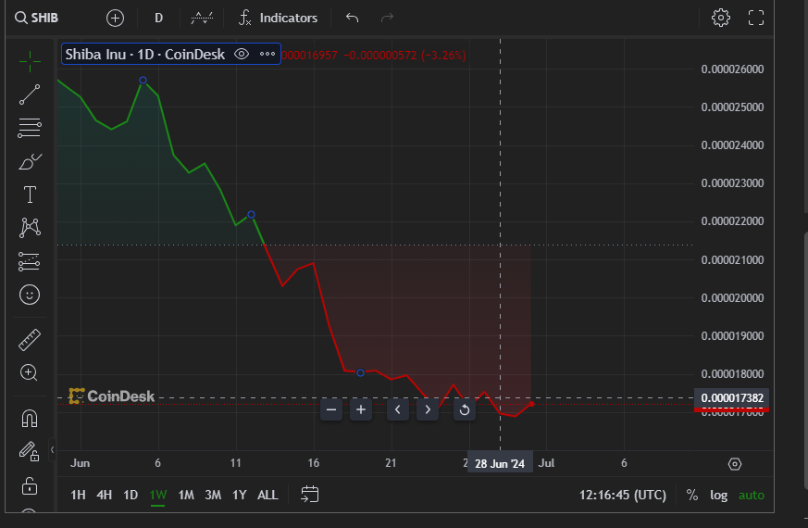Enter fullscreen mode
The height and width of the screenshot is (528, 808).
tap(756, 18)
